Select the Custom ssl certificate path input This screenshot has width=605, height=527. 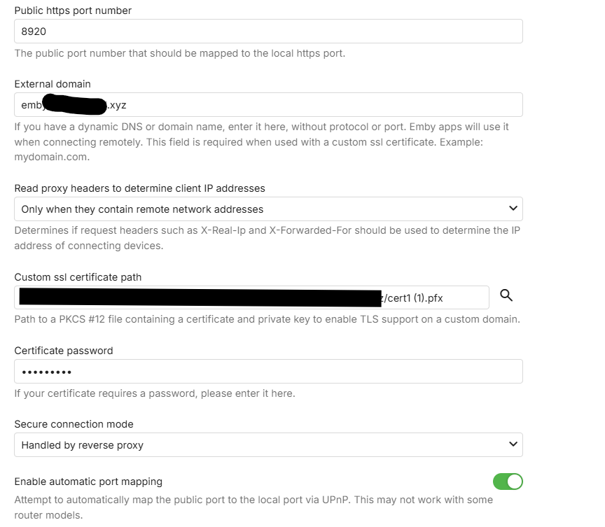251,297
